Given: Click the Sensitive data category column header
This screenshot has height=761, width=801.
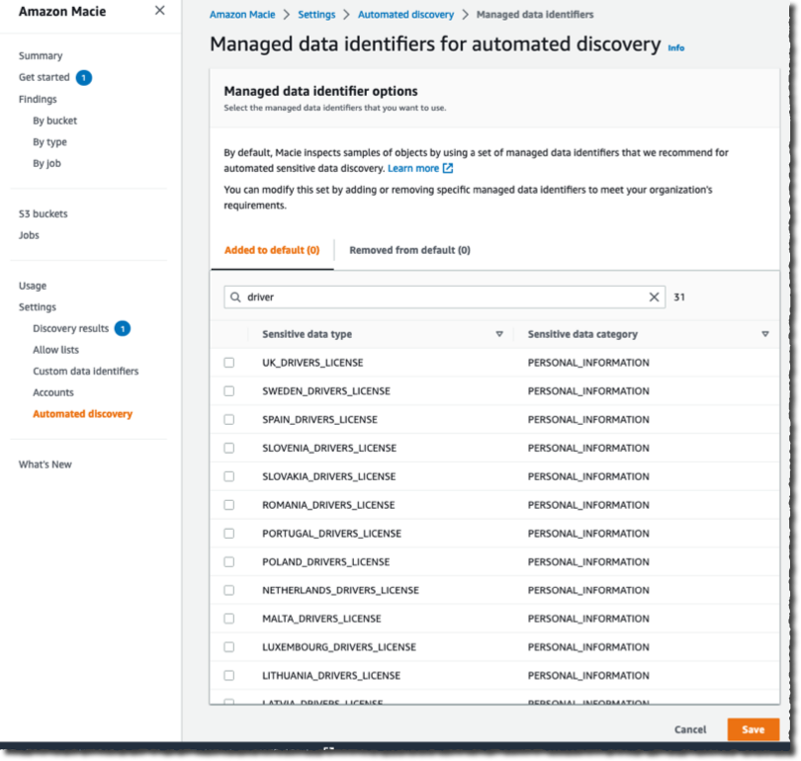Looking at the screenshot, I should coord(582,334).
